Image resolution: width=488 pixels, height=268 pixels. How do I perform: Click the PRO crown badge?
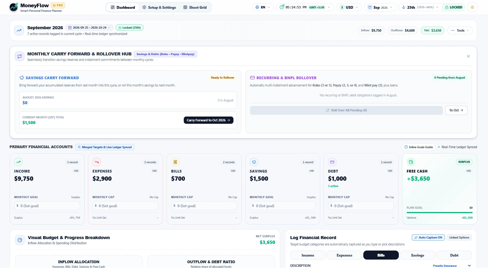58,5
